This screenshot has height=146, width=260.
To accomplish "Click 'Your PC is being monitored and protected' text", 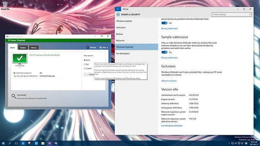I will 45,55.
